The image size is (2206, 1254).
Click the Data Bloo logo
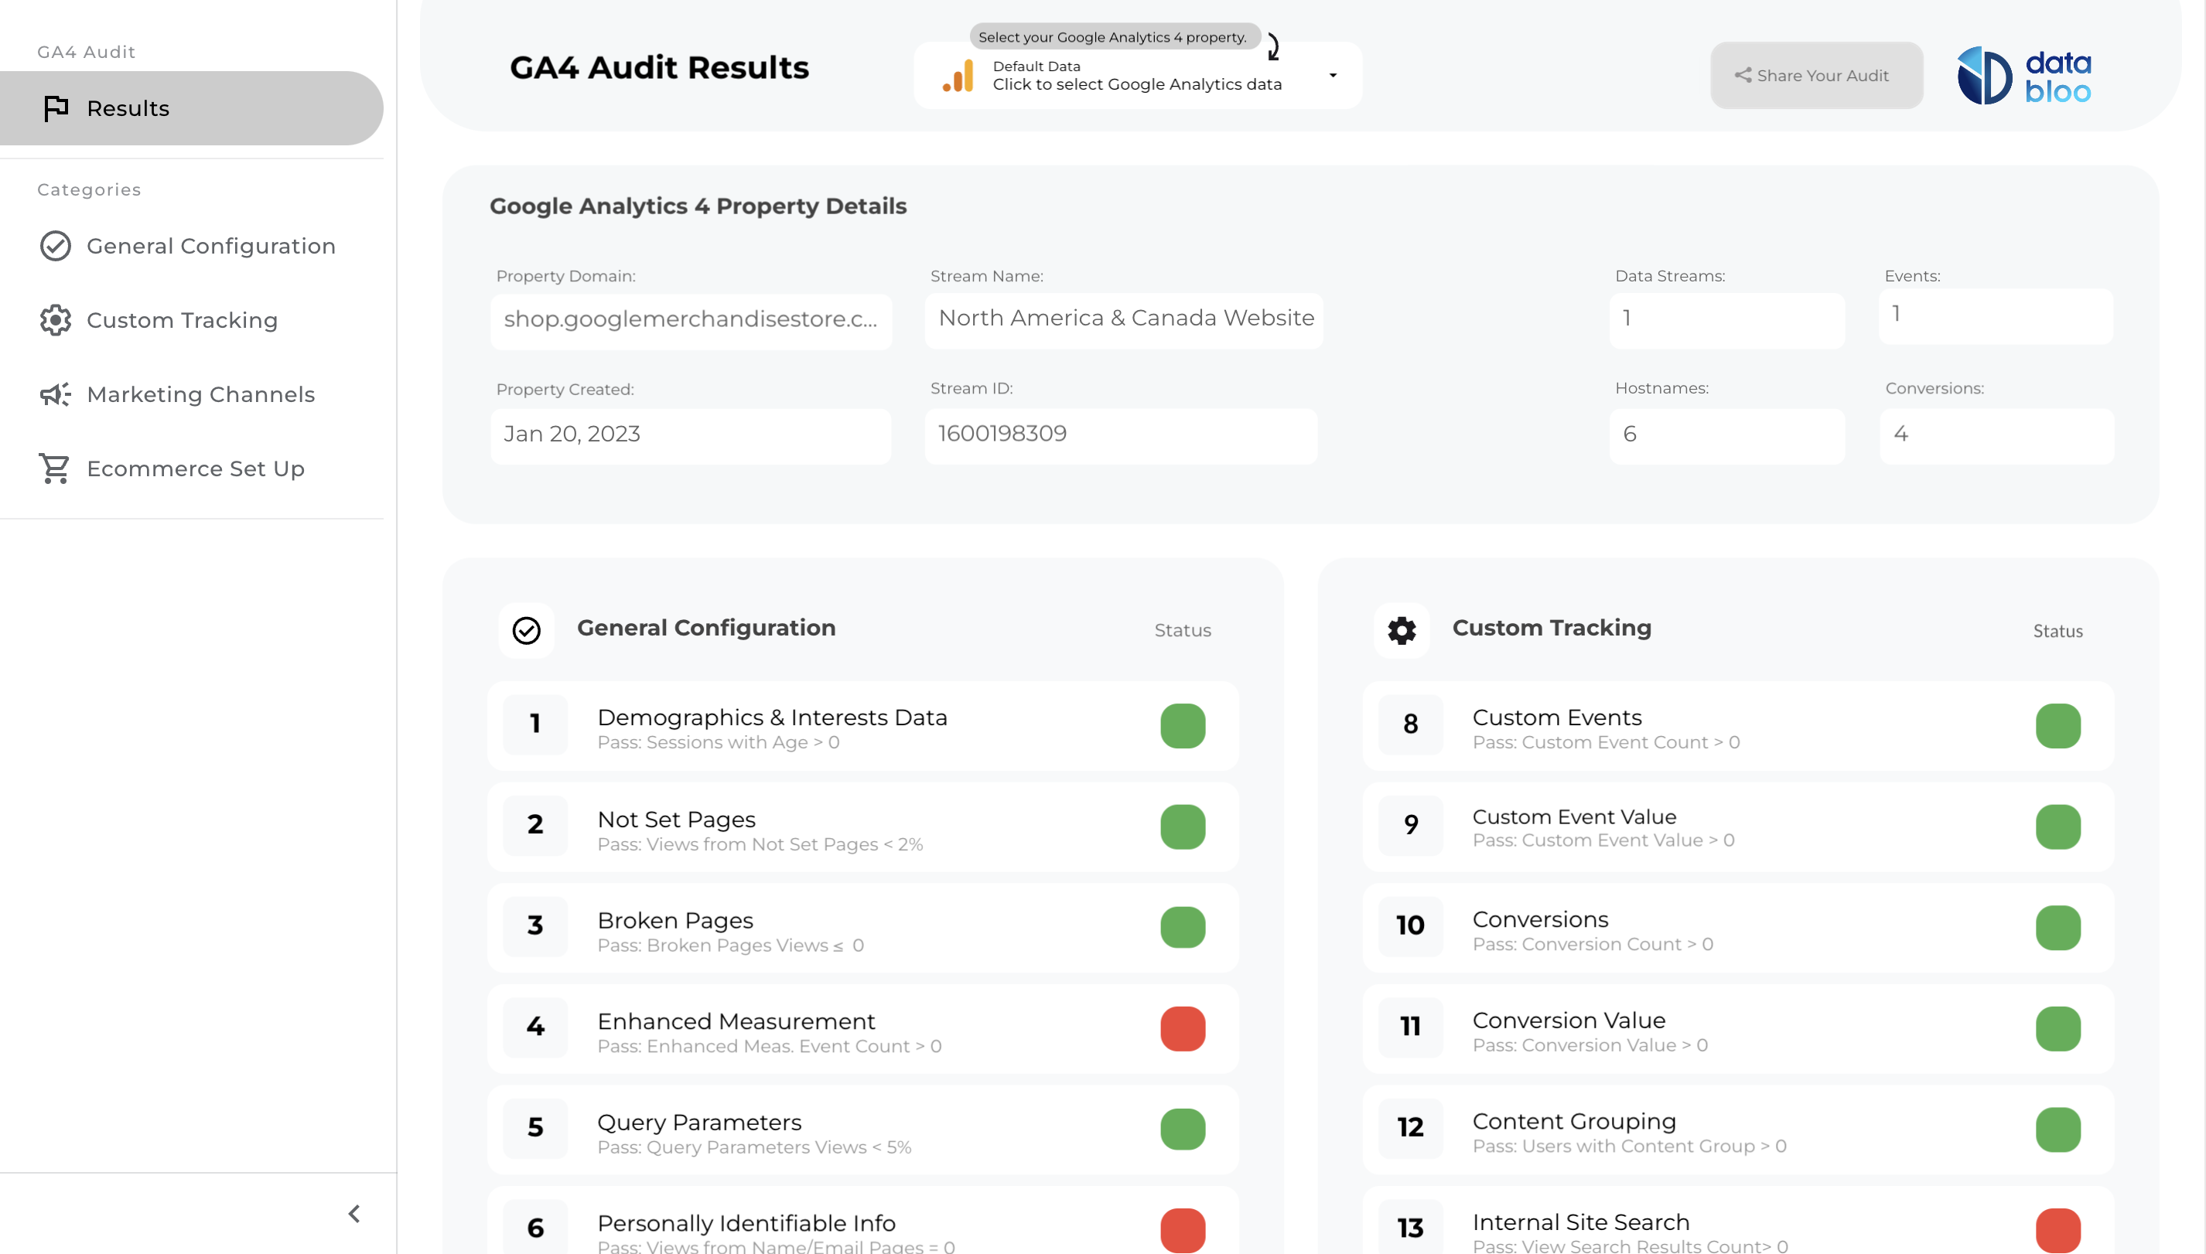[2024, 76]
